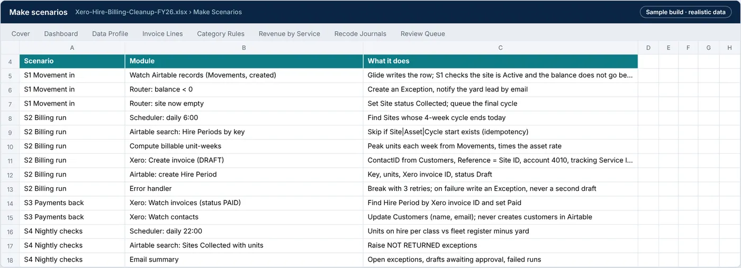Select column D header
This screenshot has width=741, height=268.
click(x=648, y=48)
